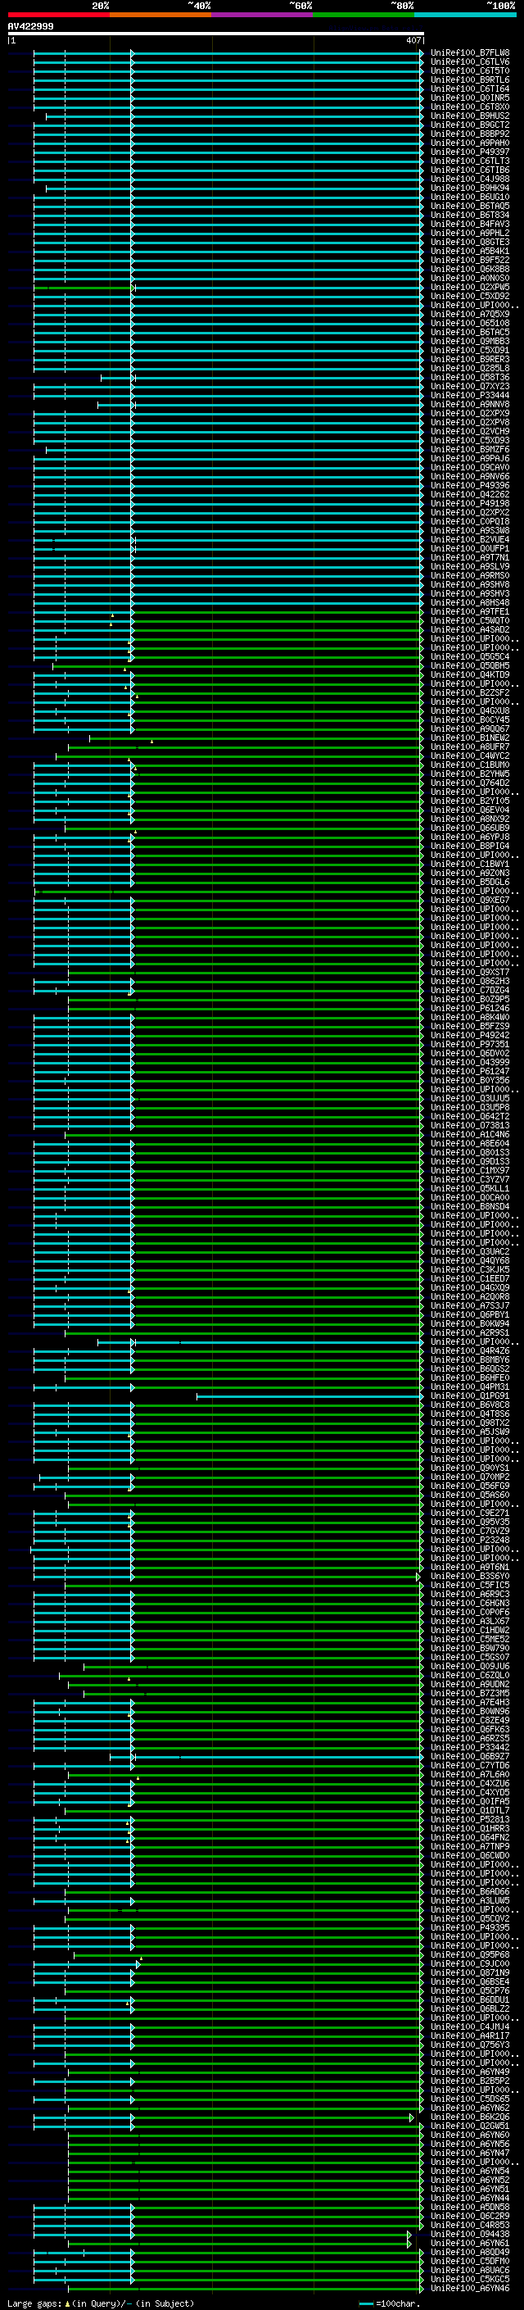Select the UniRef100_O73813 label
The width and height of the screenshot is (524, 2310).
[x=470, y=1125]
